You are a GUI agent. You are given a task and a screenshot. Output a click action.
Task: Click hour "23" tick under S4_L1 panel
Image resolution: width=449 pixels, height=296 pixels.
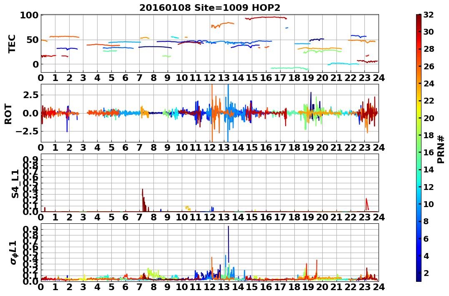(x=364, y=217)
